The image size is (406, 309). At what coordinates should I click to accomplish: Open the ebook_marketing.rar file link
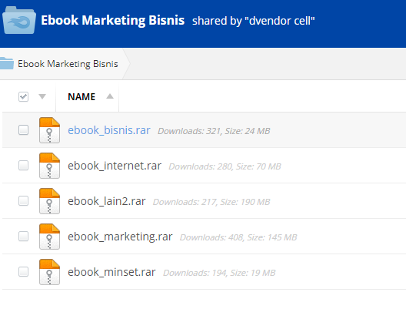pyautogui.click(x=120, y=237)
